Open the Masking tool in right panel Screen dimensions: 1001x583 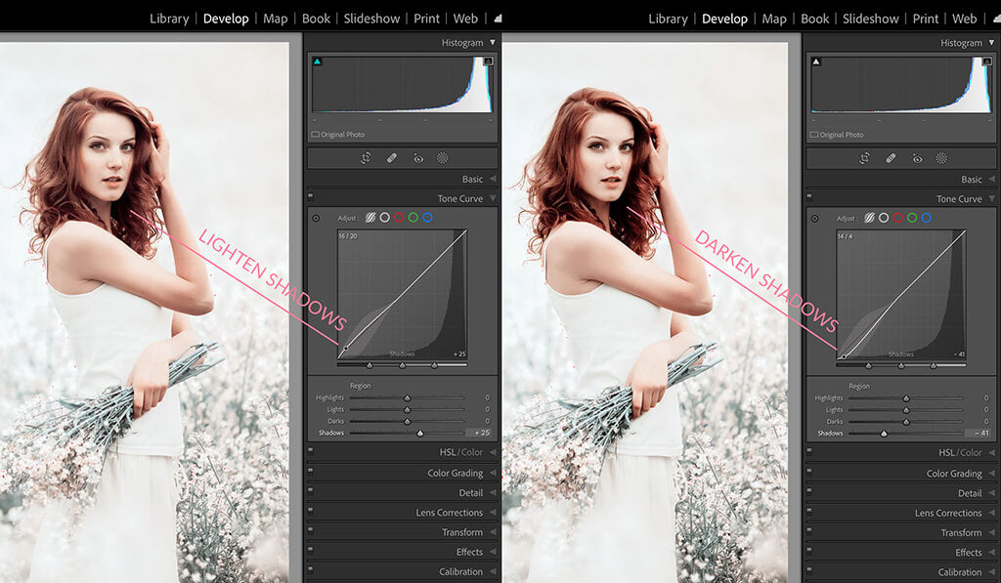tap(941, 157)
